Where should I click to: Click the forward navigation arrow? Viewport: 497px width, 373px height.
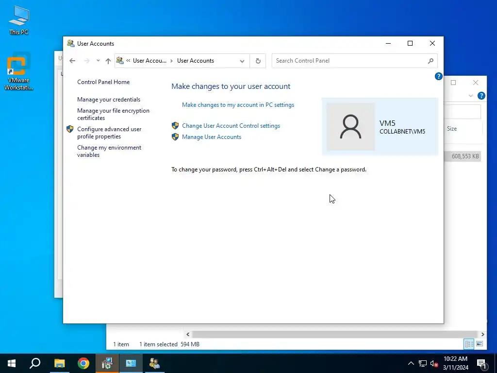coord(86,61)
